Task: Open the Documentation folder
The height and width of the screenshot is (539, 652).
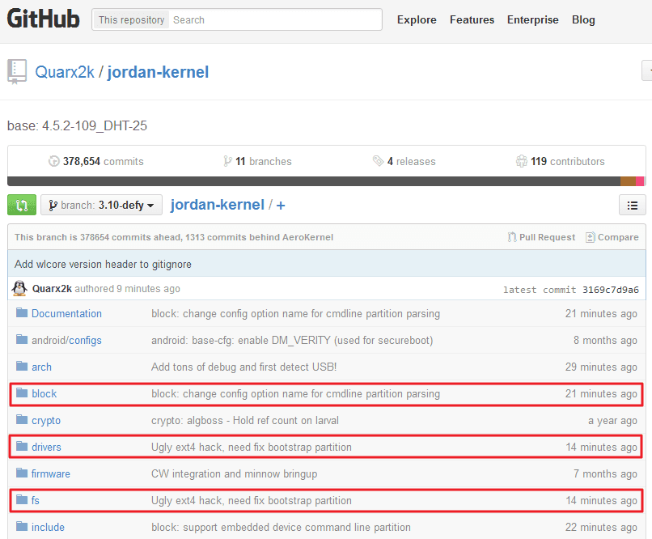Action: click(x=66, y=313)
